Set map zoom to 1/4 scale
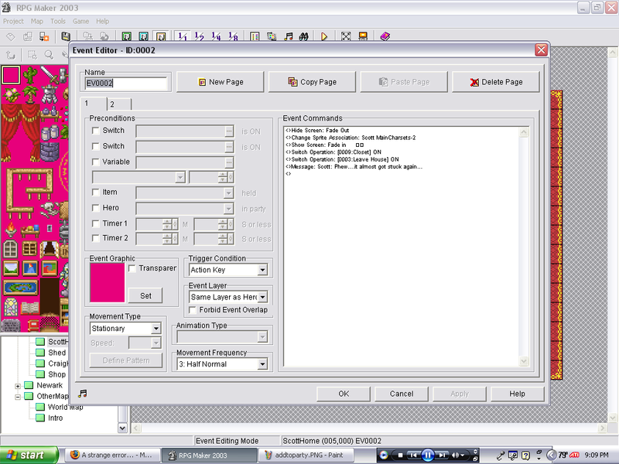 (x=217, y=36)
